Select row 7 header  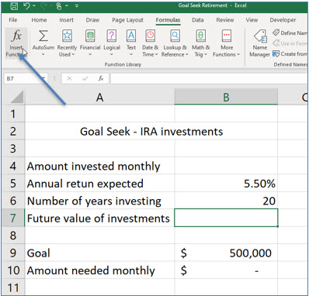pos(13,219)
